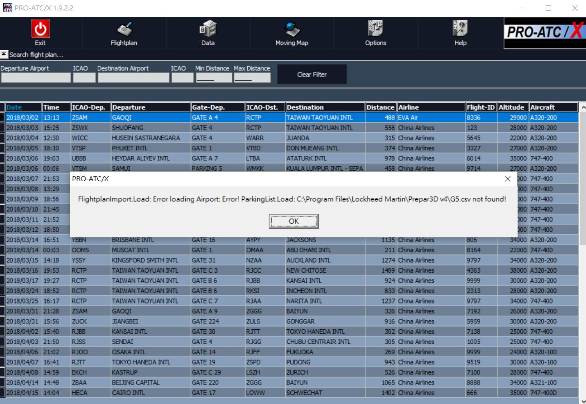Close the PRO-ATC/X error dialog with X

(x=507, y=179)
